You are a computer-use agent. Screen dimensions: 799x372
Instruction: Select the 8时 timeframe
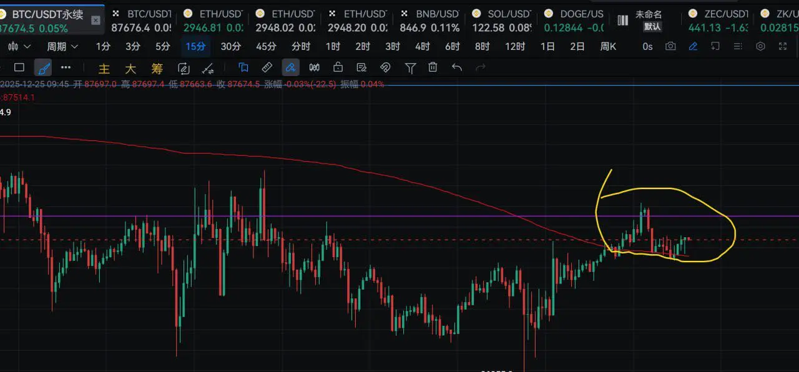point(483,47)
